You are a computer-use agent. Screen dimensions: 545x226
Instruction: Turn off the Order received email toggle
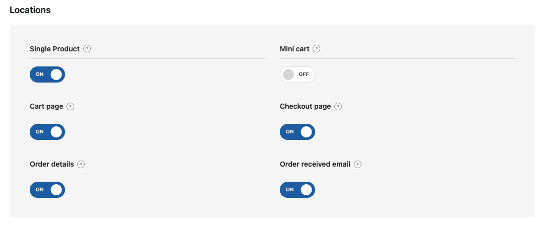coord(297,190)
